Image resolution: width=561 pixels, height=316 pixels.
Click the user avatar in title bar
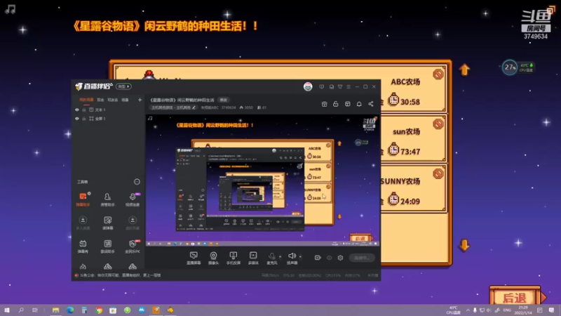[308, 86]
